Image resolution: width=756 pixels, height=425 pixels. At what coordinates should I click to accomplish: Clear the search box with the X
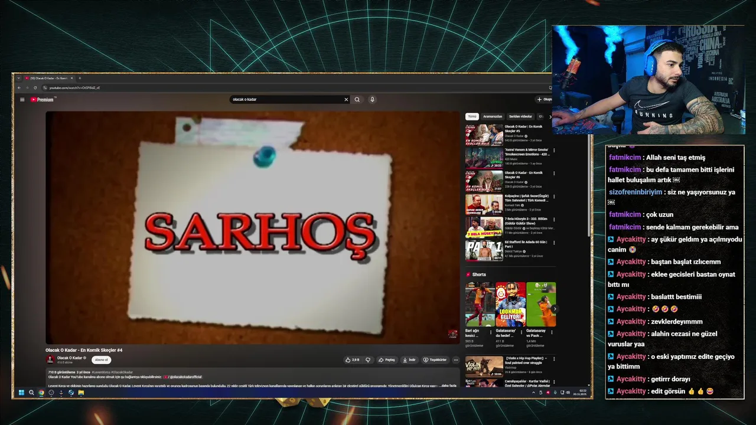[346, 100]
